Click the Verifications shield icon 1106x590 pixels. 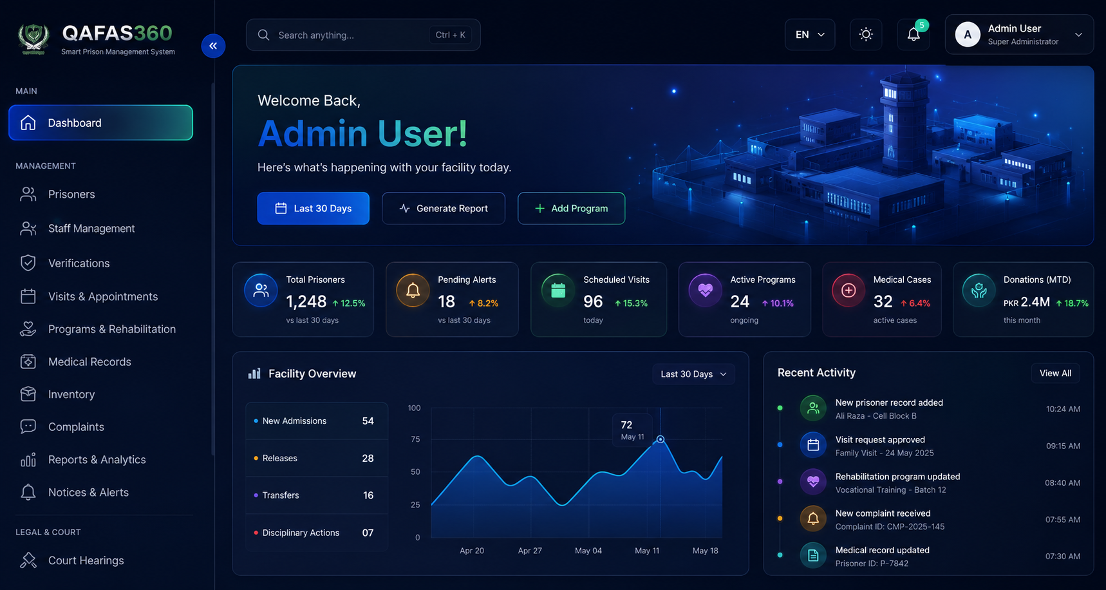click(28, 263)
